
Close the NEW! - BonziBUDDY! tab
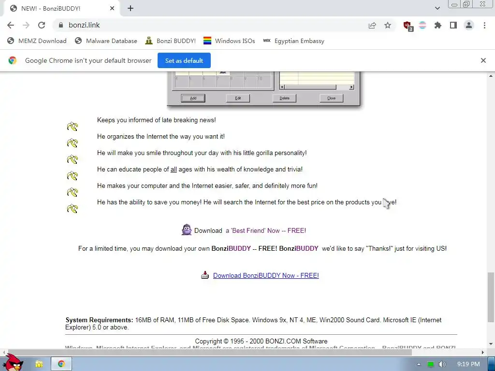(x=112, y=9)
